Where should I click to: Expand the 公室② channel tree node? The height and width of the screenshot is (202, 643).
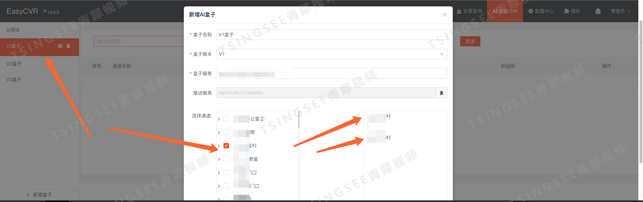[x=219, y=119]
